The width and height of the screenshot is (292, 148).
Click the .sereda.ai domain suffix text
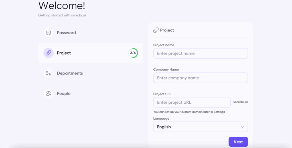point(240,102)
